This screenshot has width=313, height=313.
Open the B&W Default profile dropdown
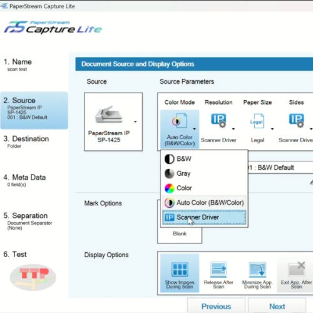[x=280, y=167]
